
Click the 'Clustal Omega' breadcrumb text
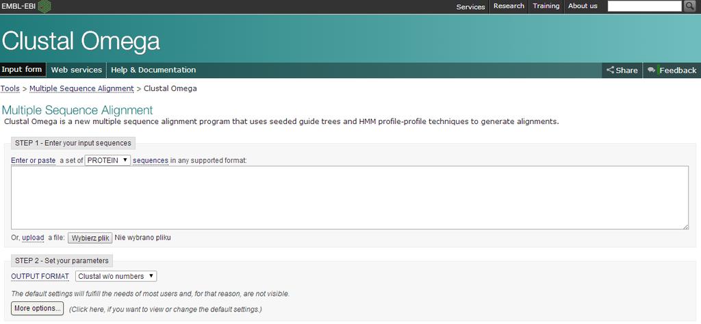point(170,88)
